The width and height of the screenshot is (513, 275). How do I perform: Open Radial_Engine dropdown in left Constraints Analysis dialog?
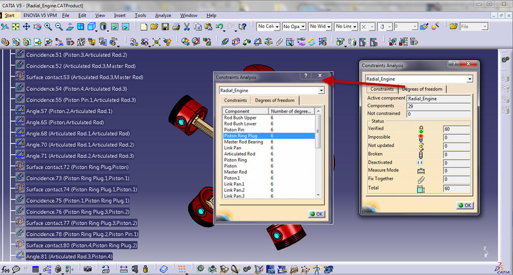pos(321,90)
